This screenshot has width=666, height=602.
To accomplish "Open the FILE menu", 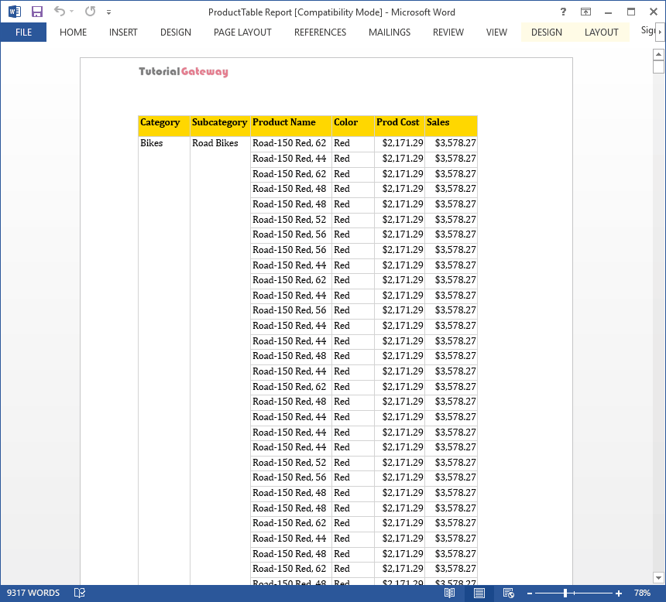I will click(22, 32).
